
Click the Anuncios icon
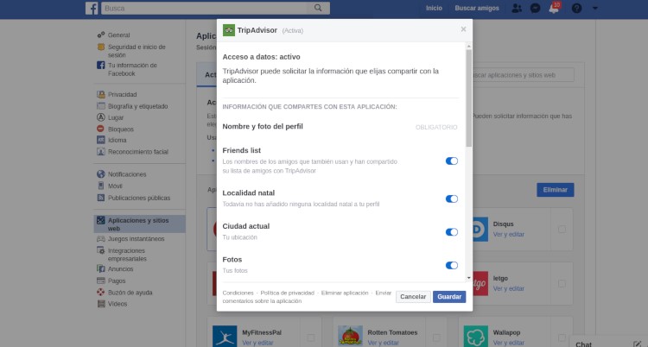point(101,268)
